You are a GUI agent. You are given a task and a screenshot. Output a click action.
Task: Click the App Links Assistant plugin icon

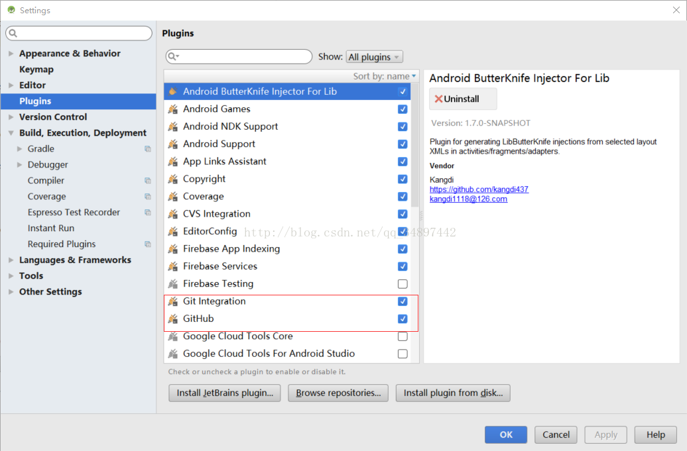tap(173, 162)
